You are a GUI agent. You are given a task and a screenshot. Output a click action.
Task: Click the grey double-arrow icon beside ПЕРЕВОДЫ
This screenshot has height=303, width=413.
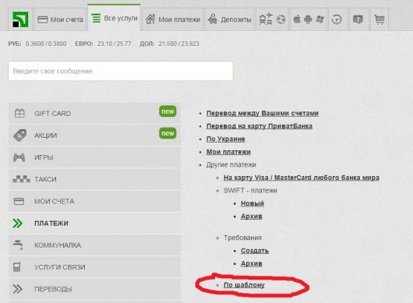[x=18, y=289]
